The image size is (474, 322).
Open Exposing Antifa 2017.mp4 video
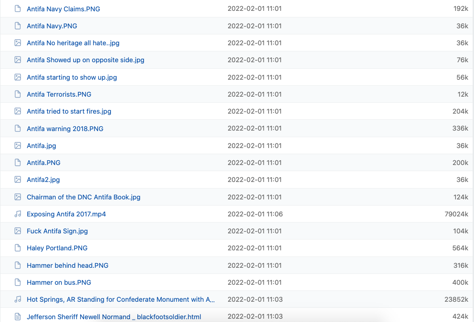pyautogui.click(x=66, y=214)
